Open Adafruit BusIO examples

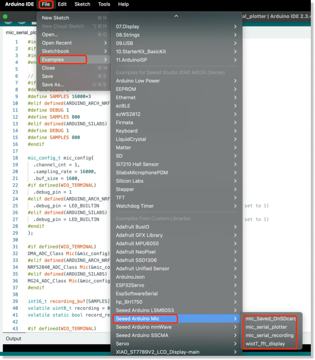pyautogui.click(x=176, y=226)
